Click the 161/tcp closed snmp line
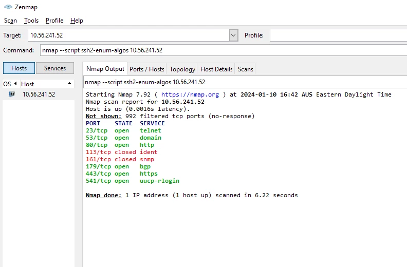The height and width of the screenshot is (267, 407). click(x=120, y=159)
